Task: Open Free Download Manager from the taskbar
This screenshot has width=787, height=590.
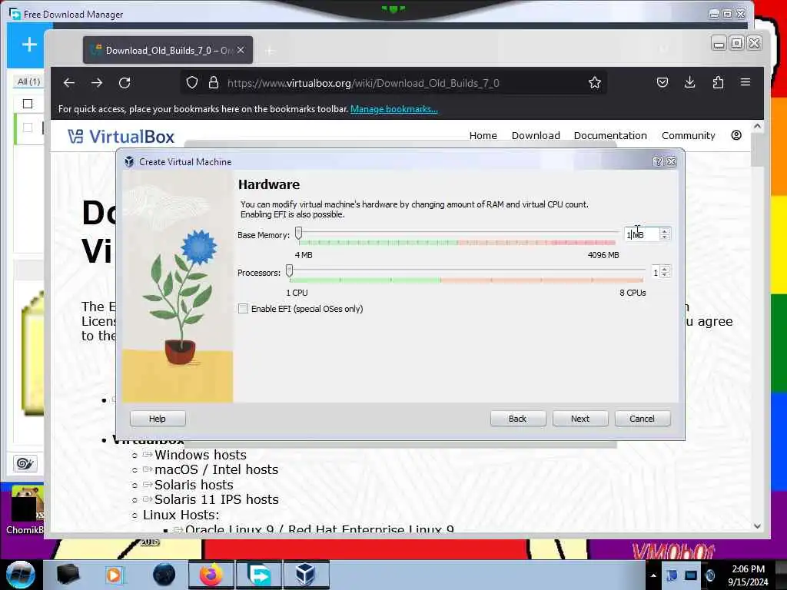Action: coord(259,575)
